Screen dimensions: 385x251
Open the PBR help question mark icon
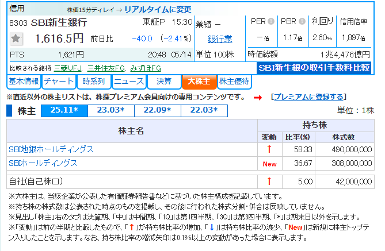(x=302, y=22)
